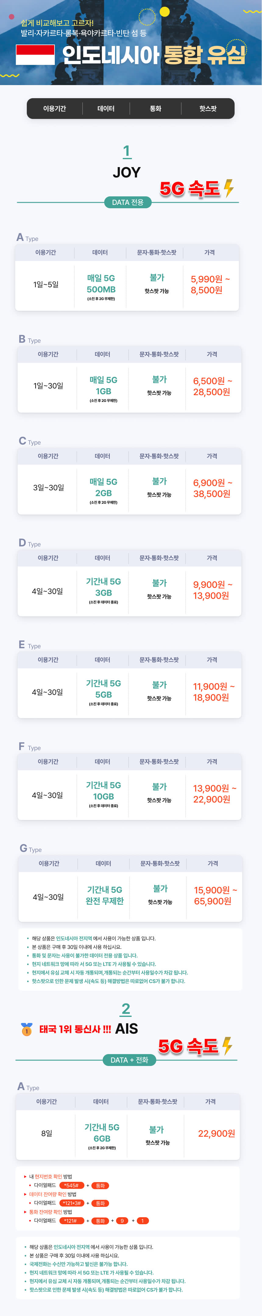Click the 데이터 잔여량 확인 red text
The height and width of the screenshot is (1316, 262).
tap(48, 1194)
